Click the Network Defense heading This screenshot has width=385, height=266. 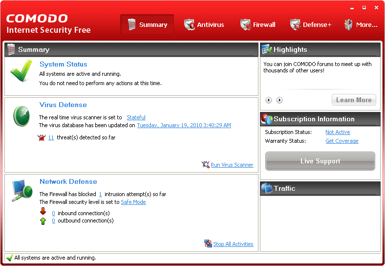(68, 181)
